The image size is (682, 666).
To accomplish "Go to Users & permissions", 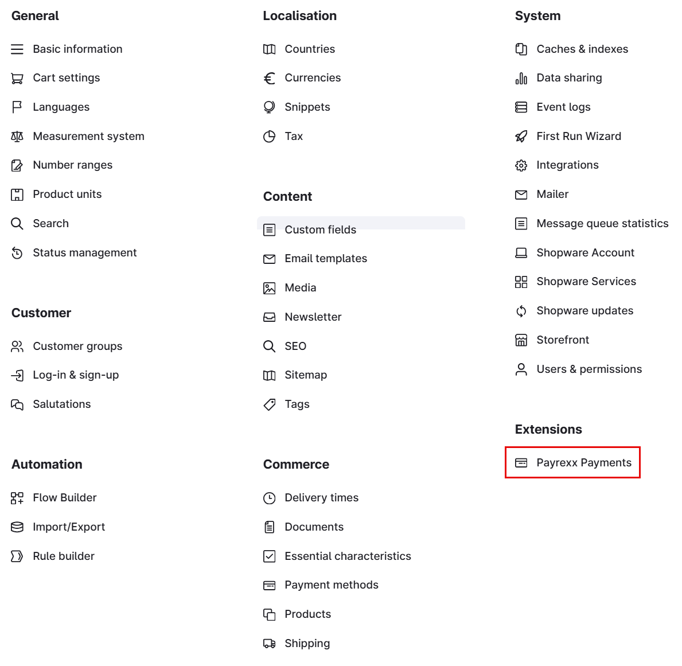I will 589,369.
